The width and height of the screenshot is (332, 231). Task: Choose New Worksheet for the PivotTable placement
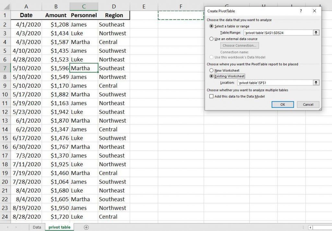(211, 70)
